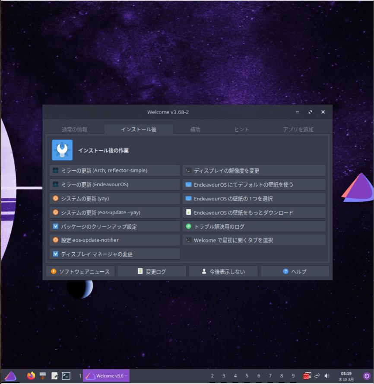Switch to workspace 4

tap(235, 376)
